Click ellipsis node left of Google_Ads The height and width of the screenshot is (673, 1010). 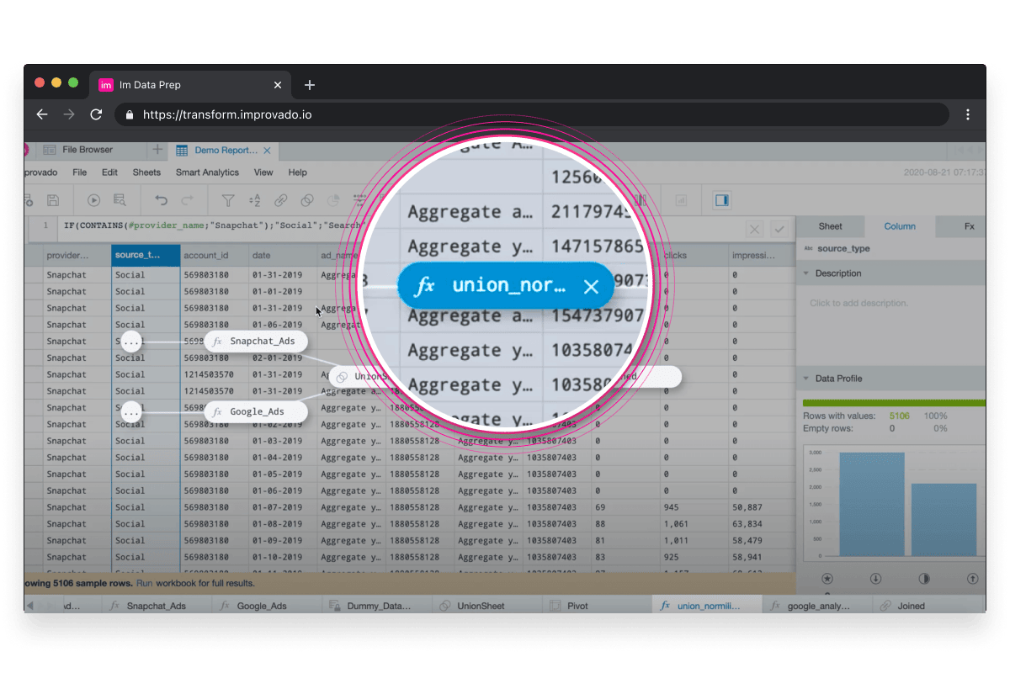point(131,412)
